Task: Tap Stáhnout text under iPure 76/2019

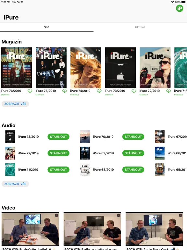Action: (5, 95)
